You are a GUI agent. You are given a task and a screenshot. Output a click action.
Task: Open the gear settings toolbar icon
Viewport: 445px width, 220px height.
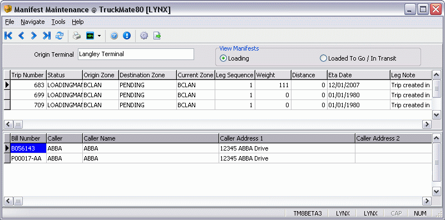point(144,36)
